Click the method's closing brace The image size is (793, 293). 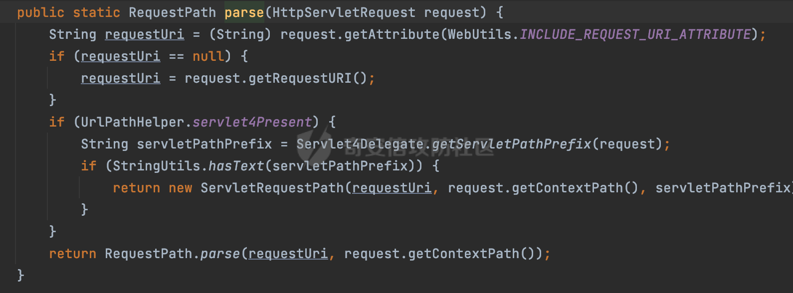coord(20,275)
